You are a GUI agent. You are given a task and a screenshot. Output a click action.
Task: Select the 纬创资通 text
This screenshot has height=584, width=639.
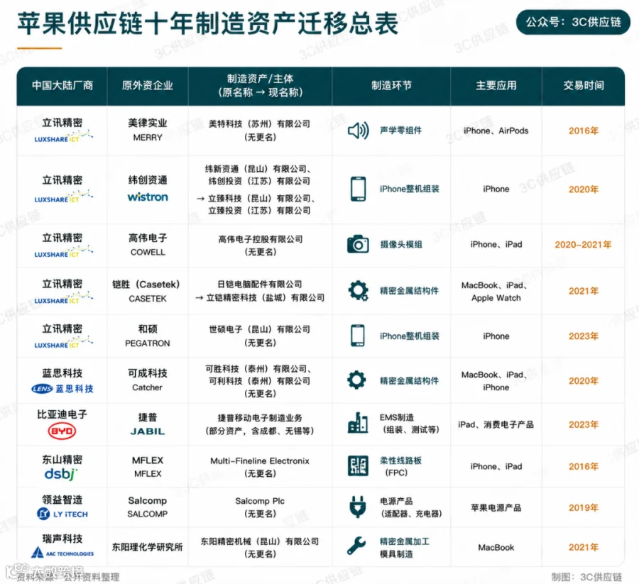point(148,180)
